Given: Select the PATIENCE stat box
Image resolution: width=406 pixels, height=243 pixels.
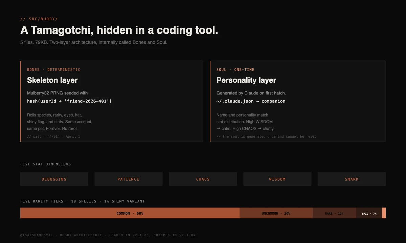Looking at the screenshot, I should [x=129, y=179].
